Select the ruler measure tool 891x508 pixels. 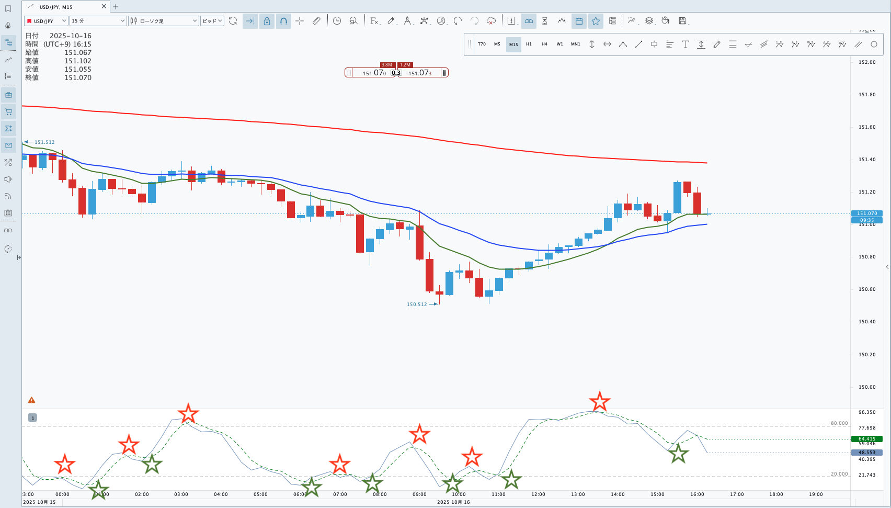tap(316, 21)
